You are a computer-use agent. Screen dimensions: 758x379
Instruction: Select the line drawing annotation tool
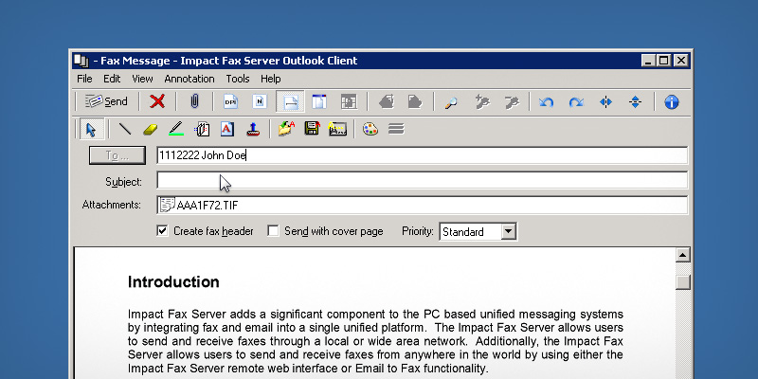[x=125, y=129]
